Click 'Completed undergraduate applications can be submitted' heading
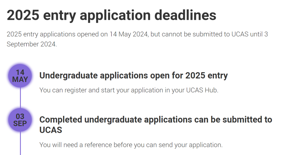This screenshot has height=155, width=289. pyautogui.click(x=156, y=125)
